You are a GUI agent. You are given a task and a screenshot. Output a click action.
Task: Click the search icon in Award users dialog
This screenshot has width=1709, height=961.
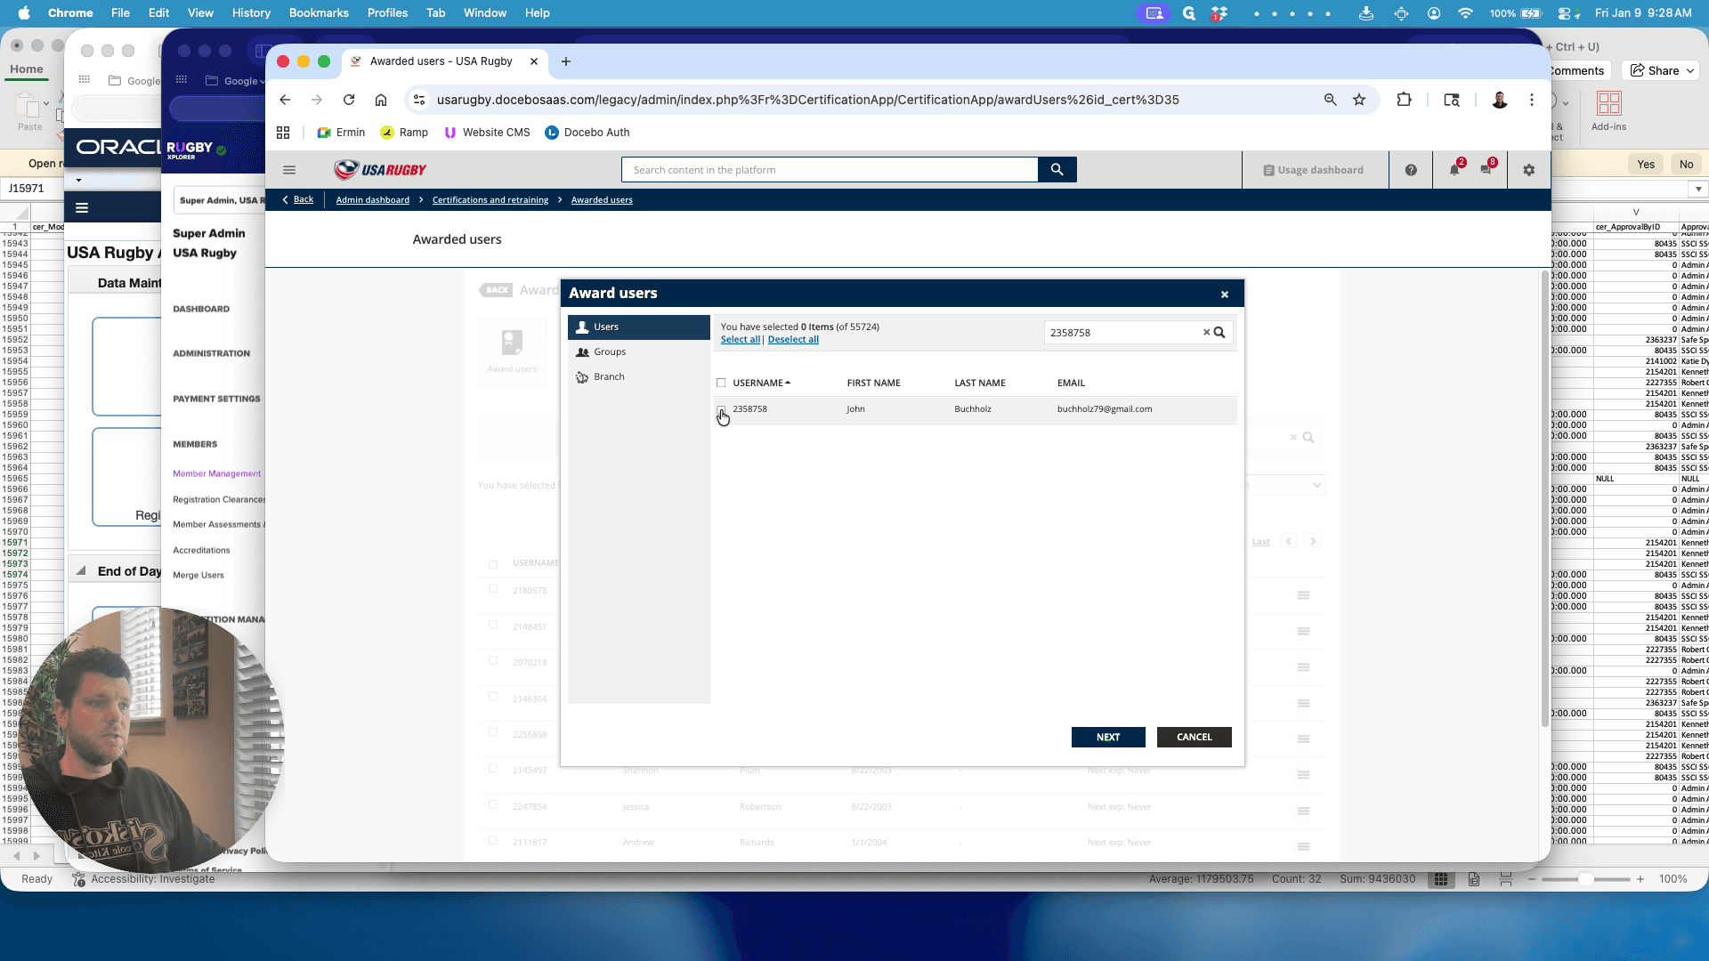tap(1219, 333)
